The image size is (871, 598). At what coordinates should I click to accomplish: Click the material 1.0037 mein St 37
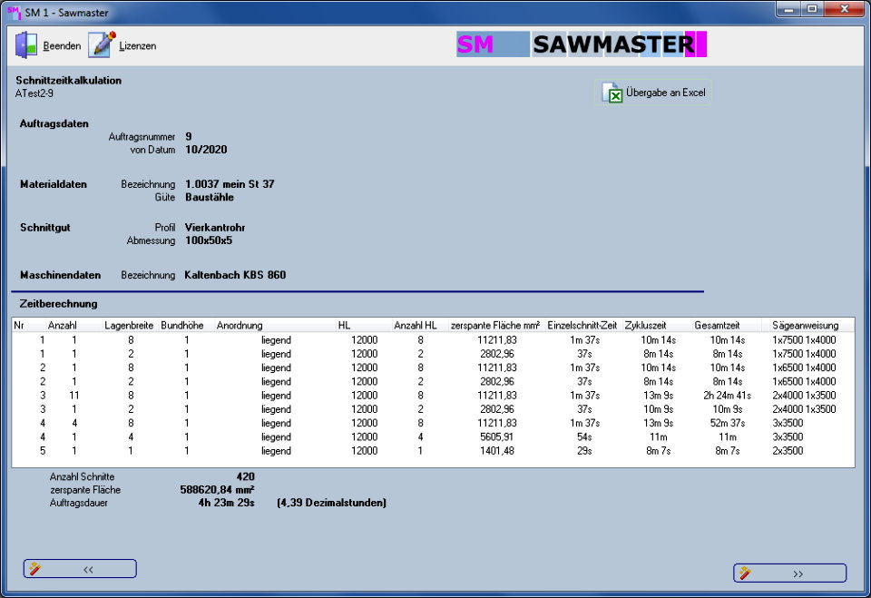coord(230,184)
